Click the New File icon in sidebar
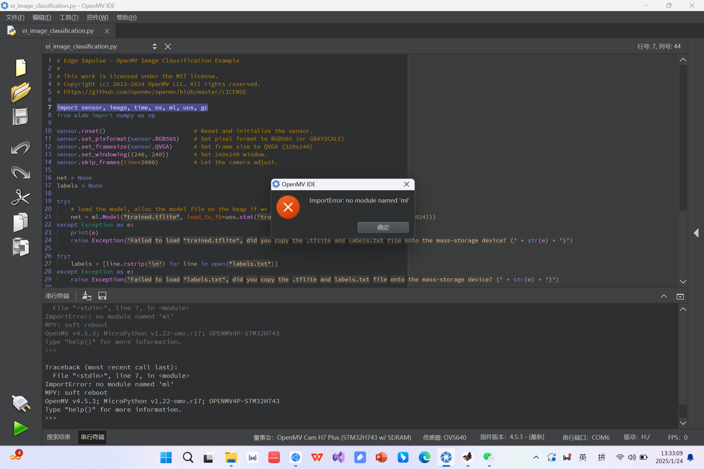 (x=21, y=68)
